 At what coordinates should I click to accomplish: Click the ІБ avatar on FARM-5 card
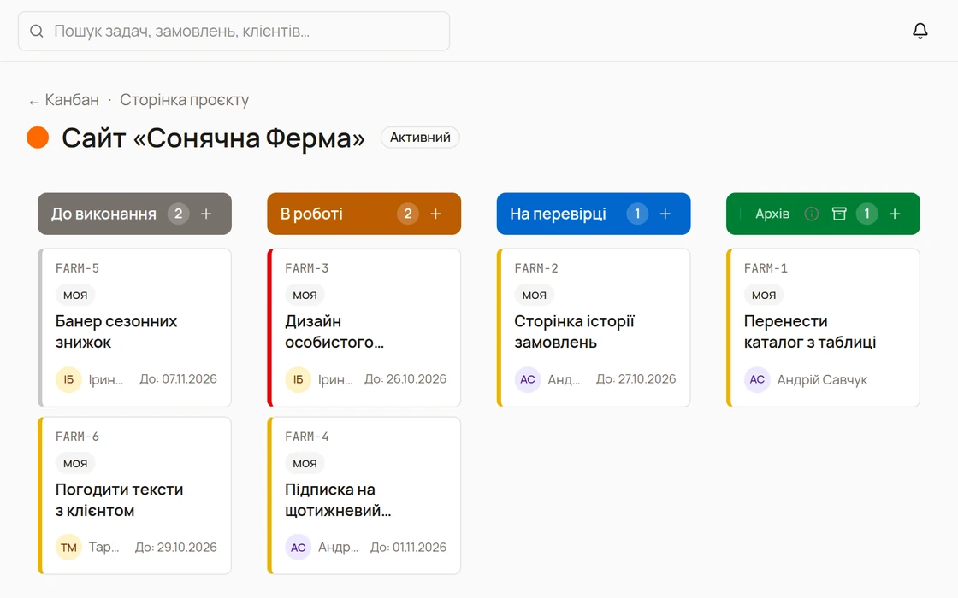pos(68,379)
